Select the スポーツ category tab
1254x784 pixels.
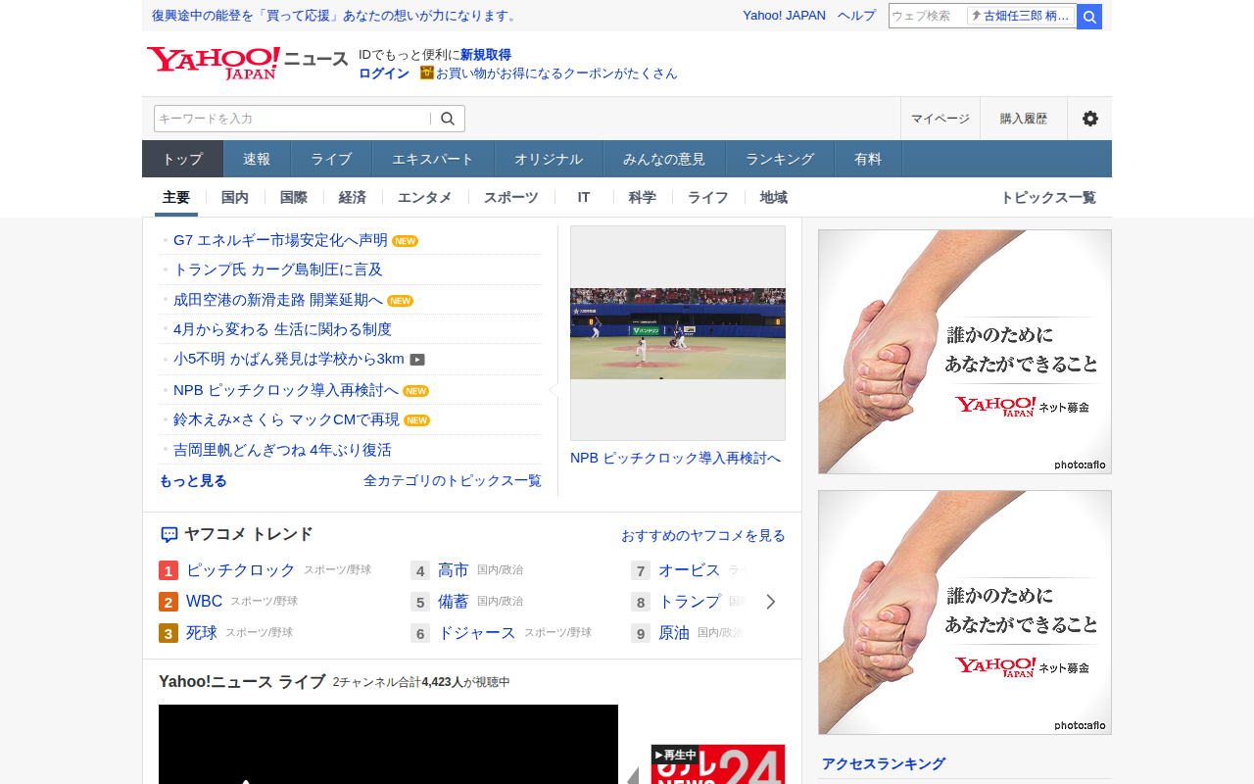511,197
